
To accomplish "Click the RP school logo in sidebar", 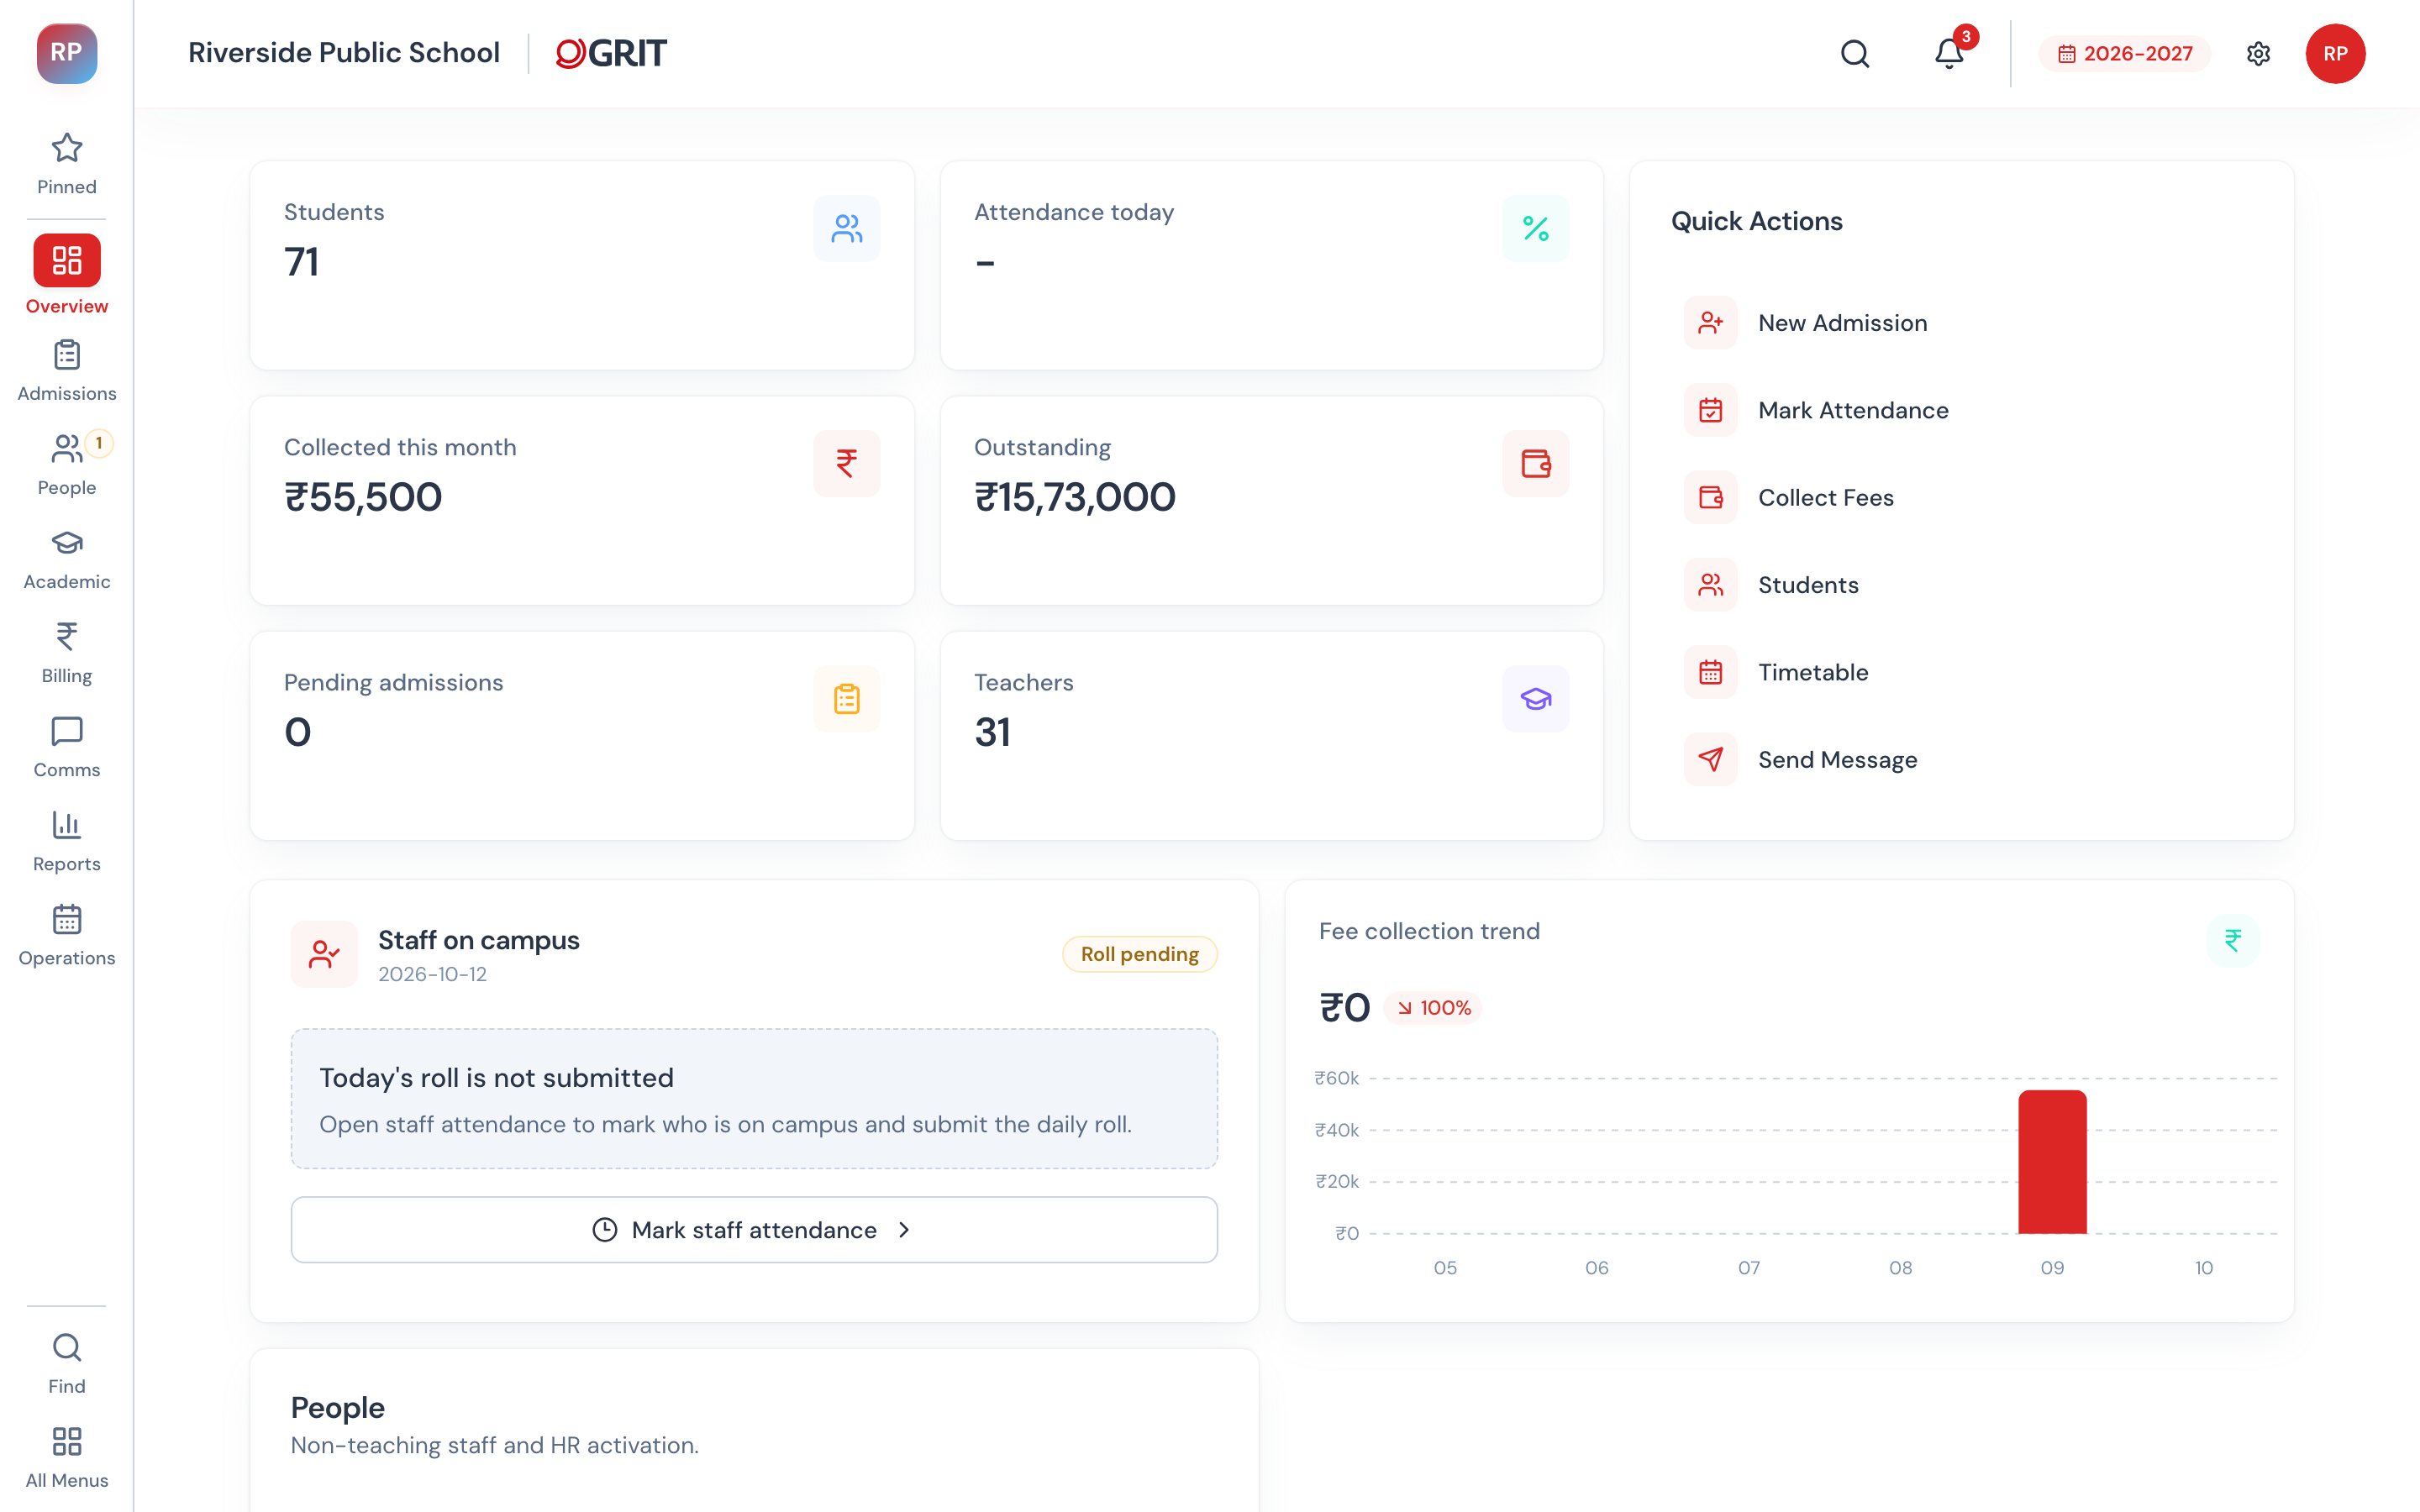I will 67,53.
